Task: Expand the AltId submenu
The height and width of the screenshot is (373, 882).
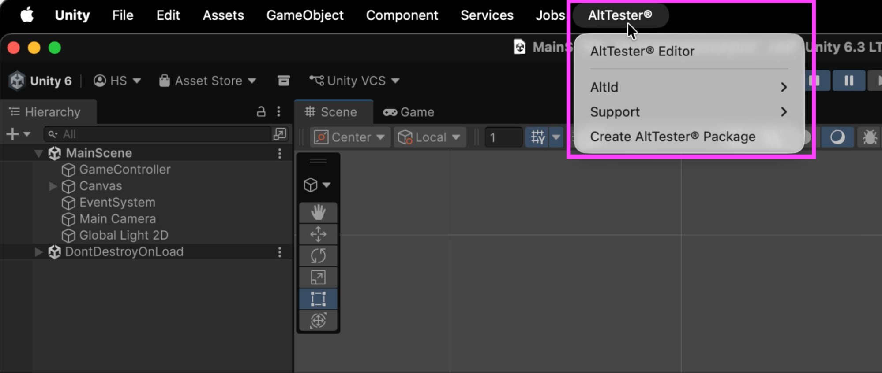Action: (x=688, y=87)
